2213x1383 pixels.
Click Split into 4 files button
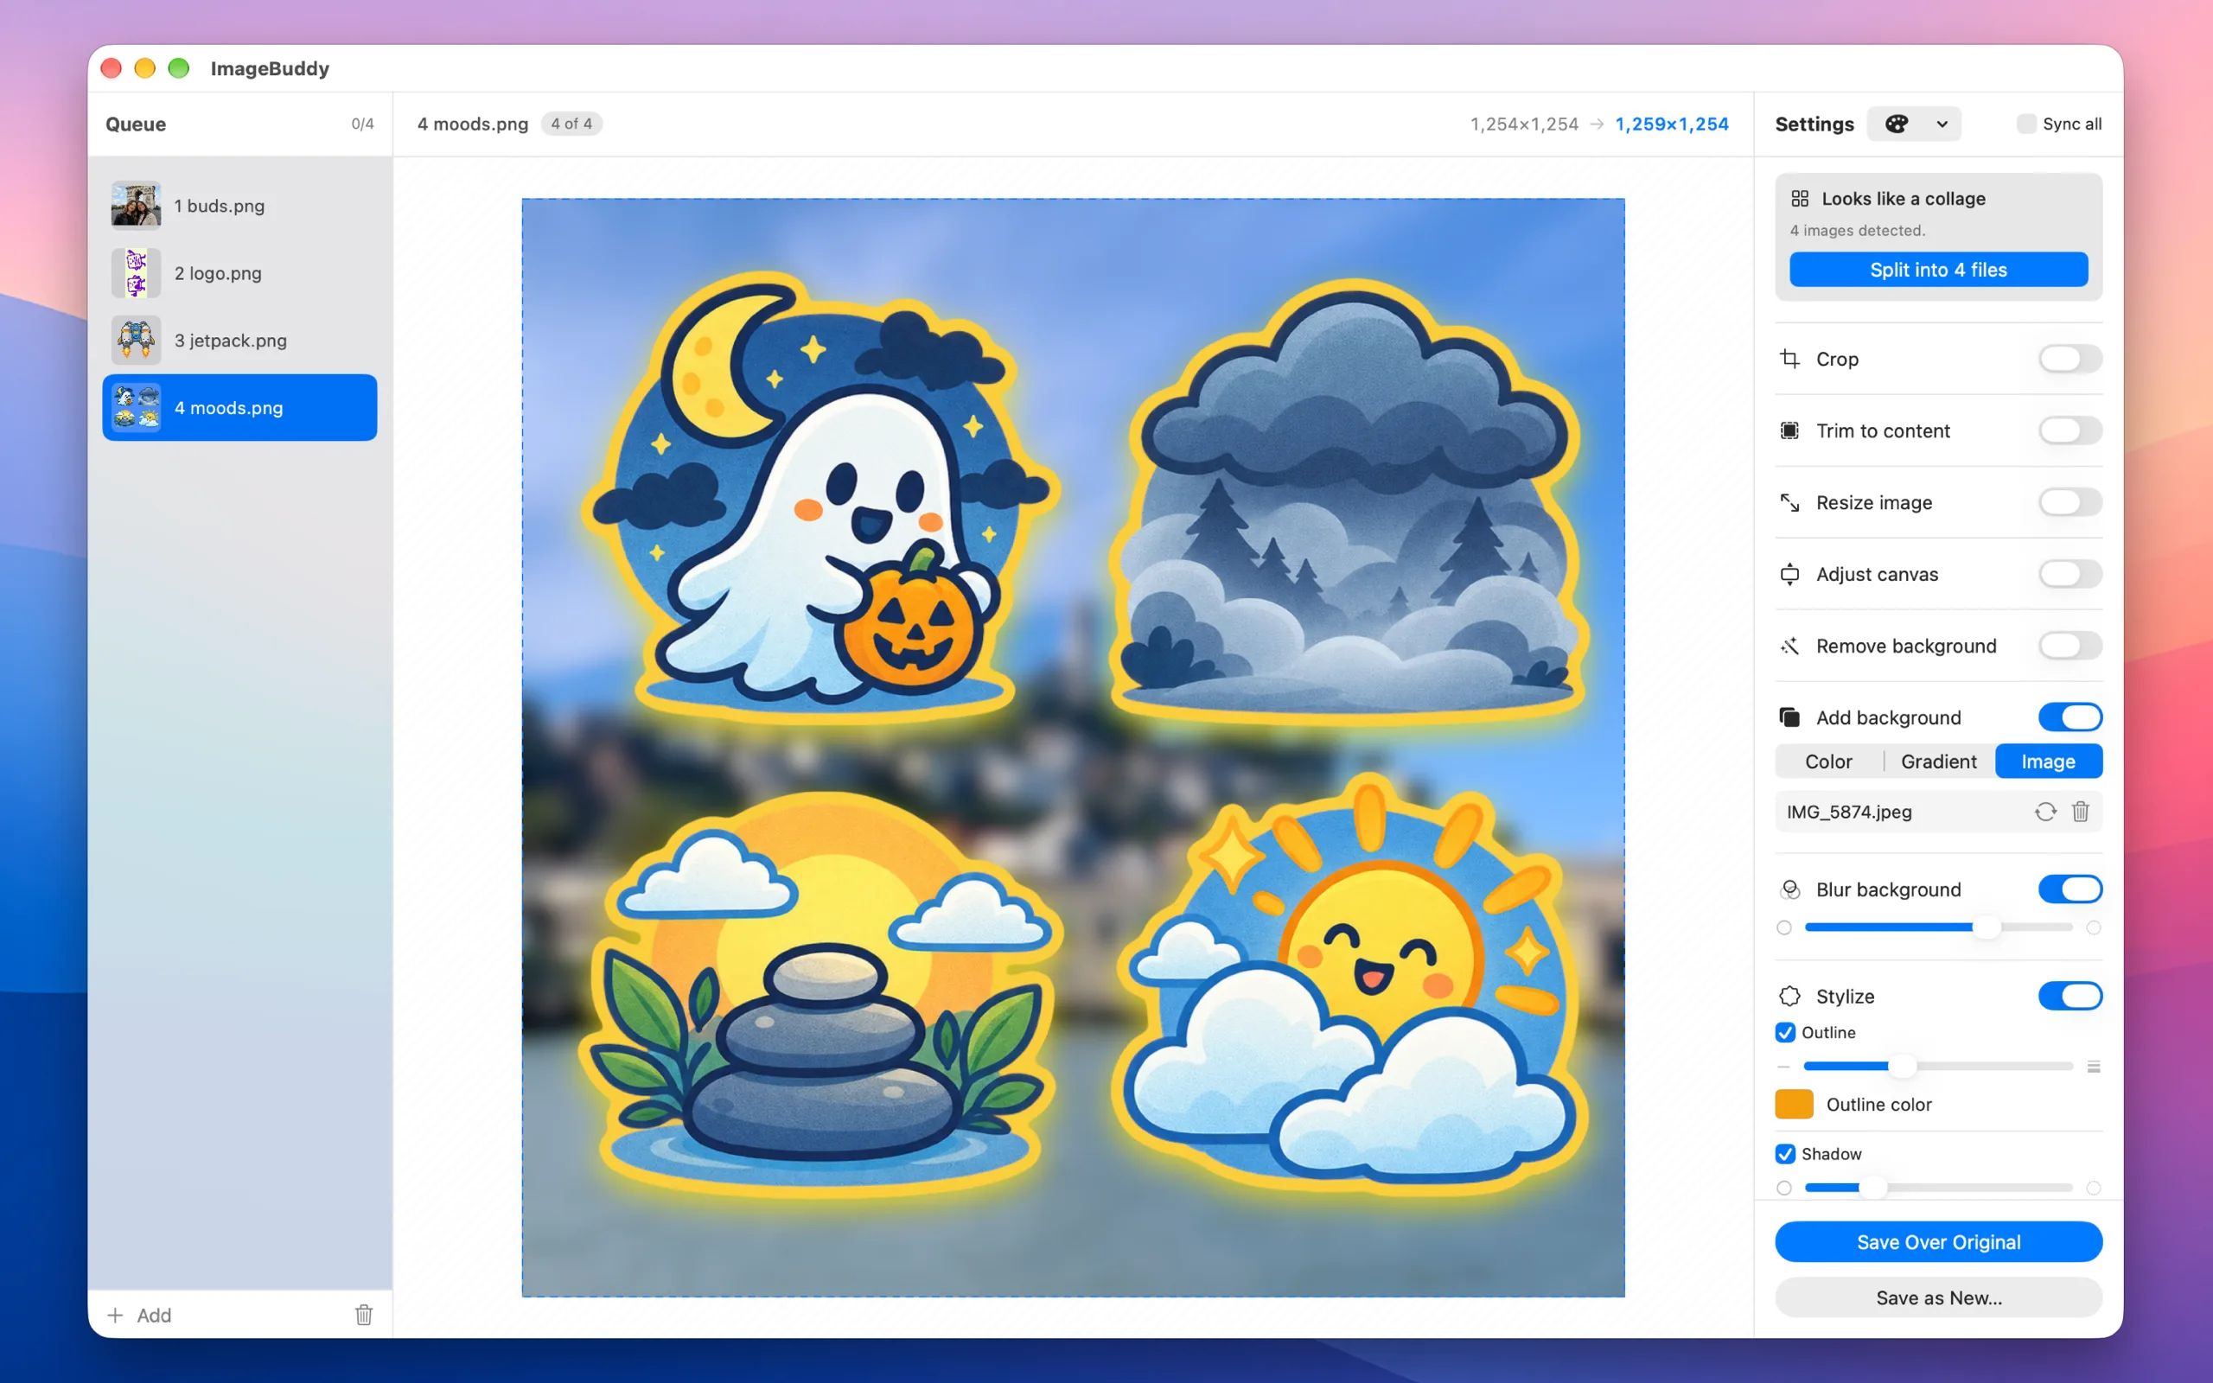click(x=1938, y=270)
